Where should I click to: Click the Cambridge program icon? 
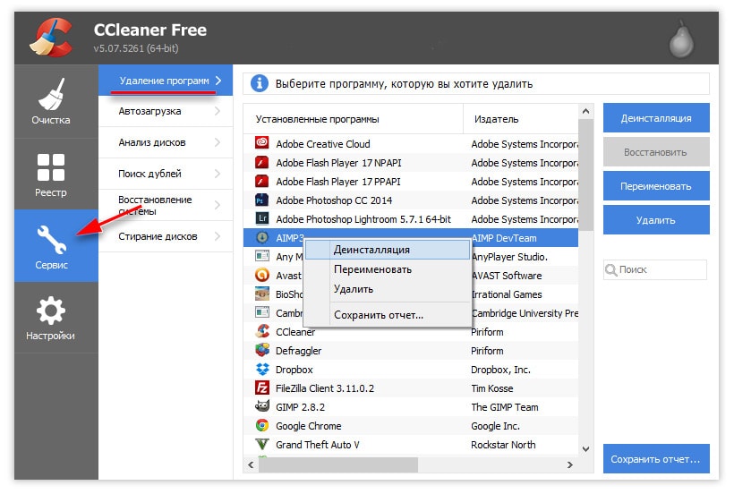(261, 312)
